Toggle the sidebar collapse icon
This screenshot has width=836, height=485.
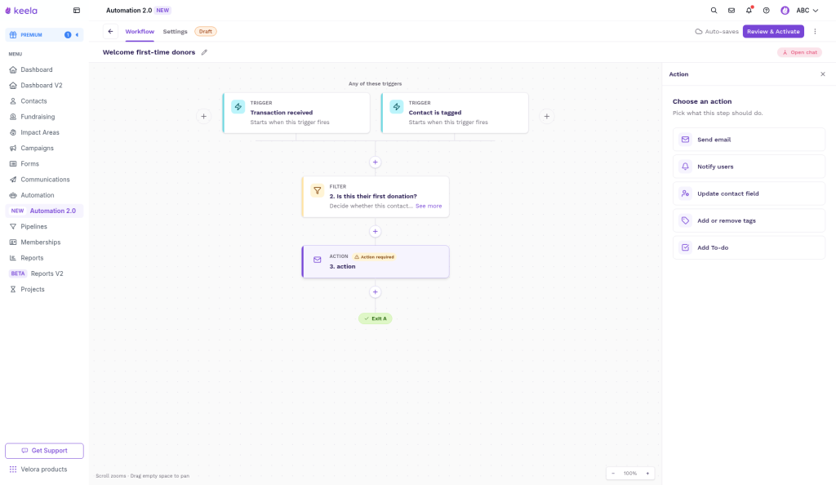point(77,10)
